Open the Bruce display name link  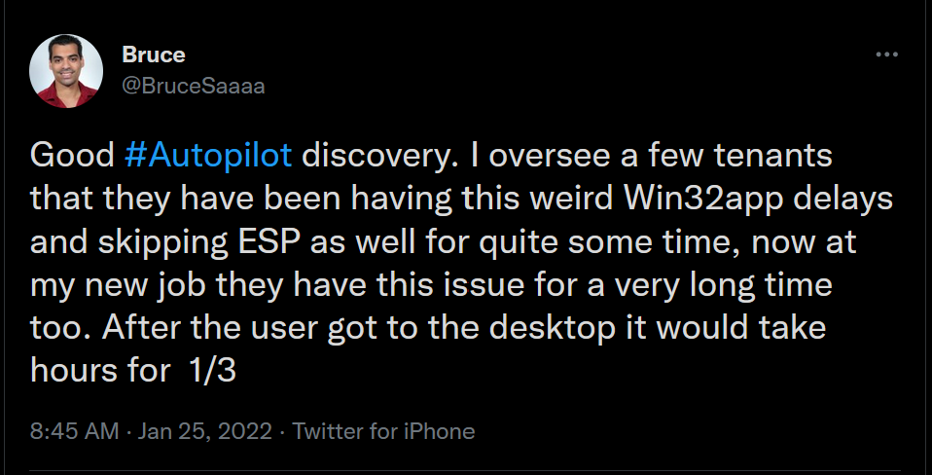154,55
